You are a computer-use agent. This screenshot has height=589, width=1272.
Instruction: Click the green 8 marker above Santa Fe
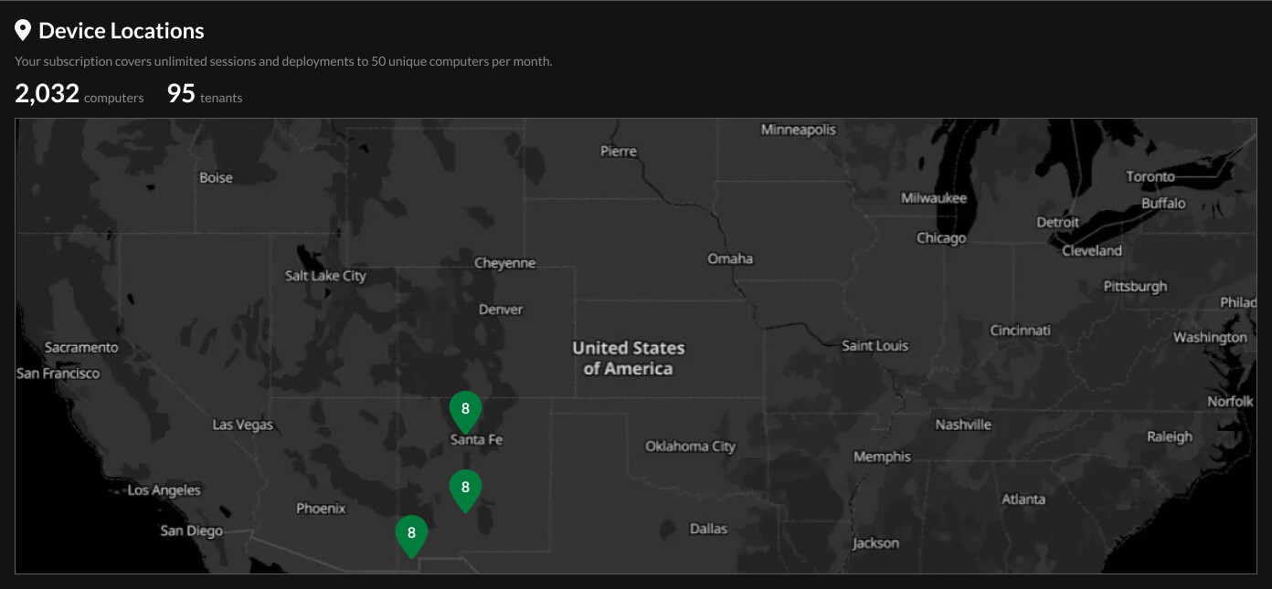(465, 410)
